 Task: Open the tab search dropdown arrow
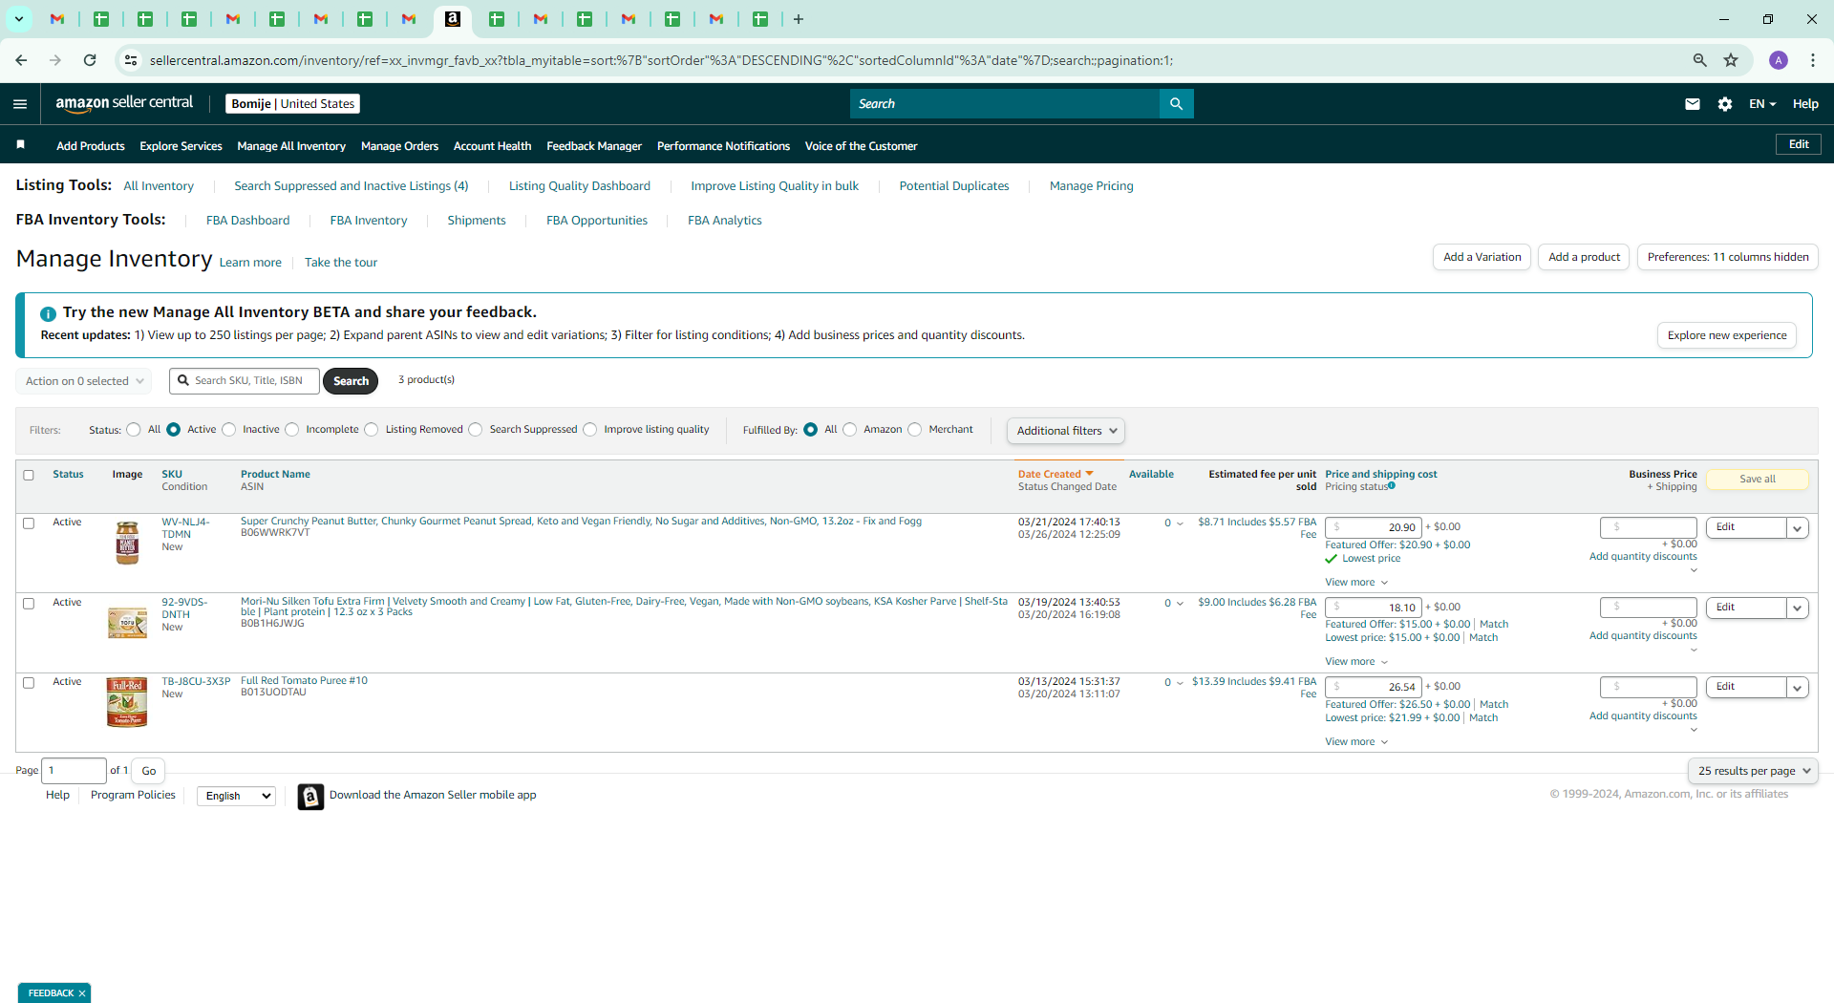coord(18,19)
